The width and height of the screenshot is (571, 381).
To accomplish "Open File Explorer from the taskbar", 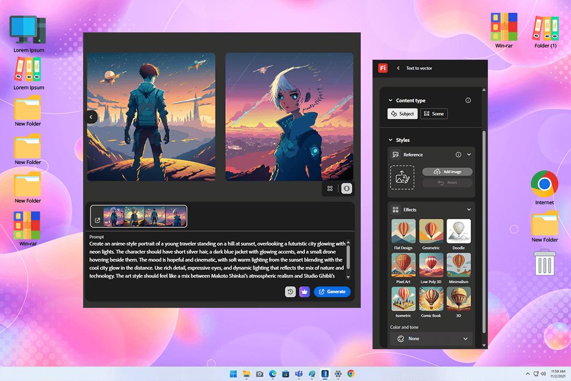I will (x=246, y=374).
